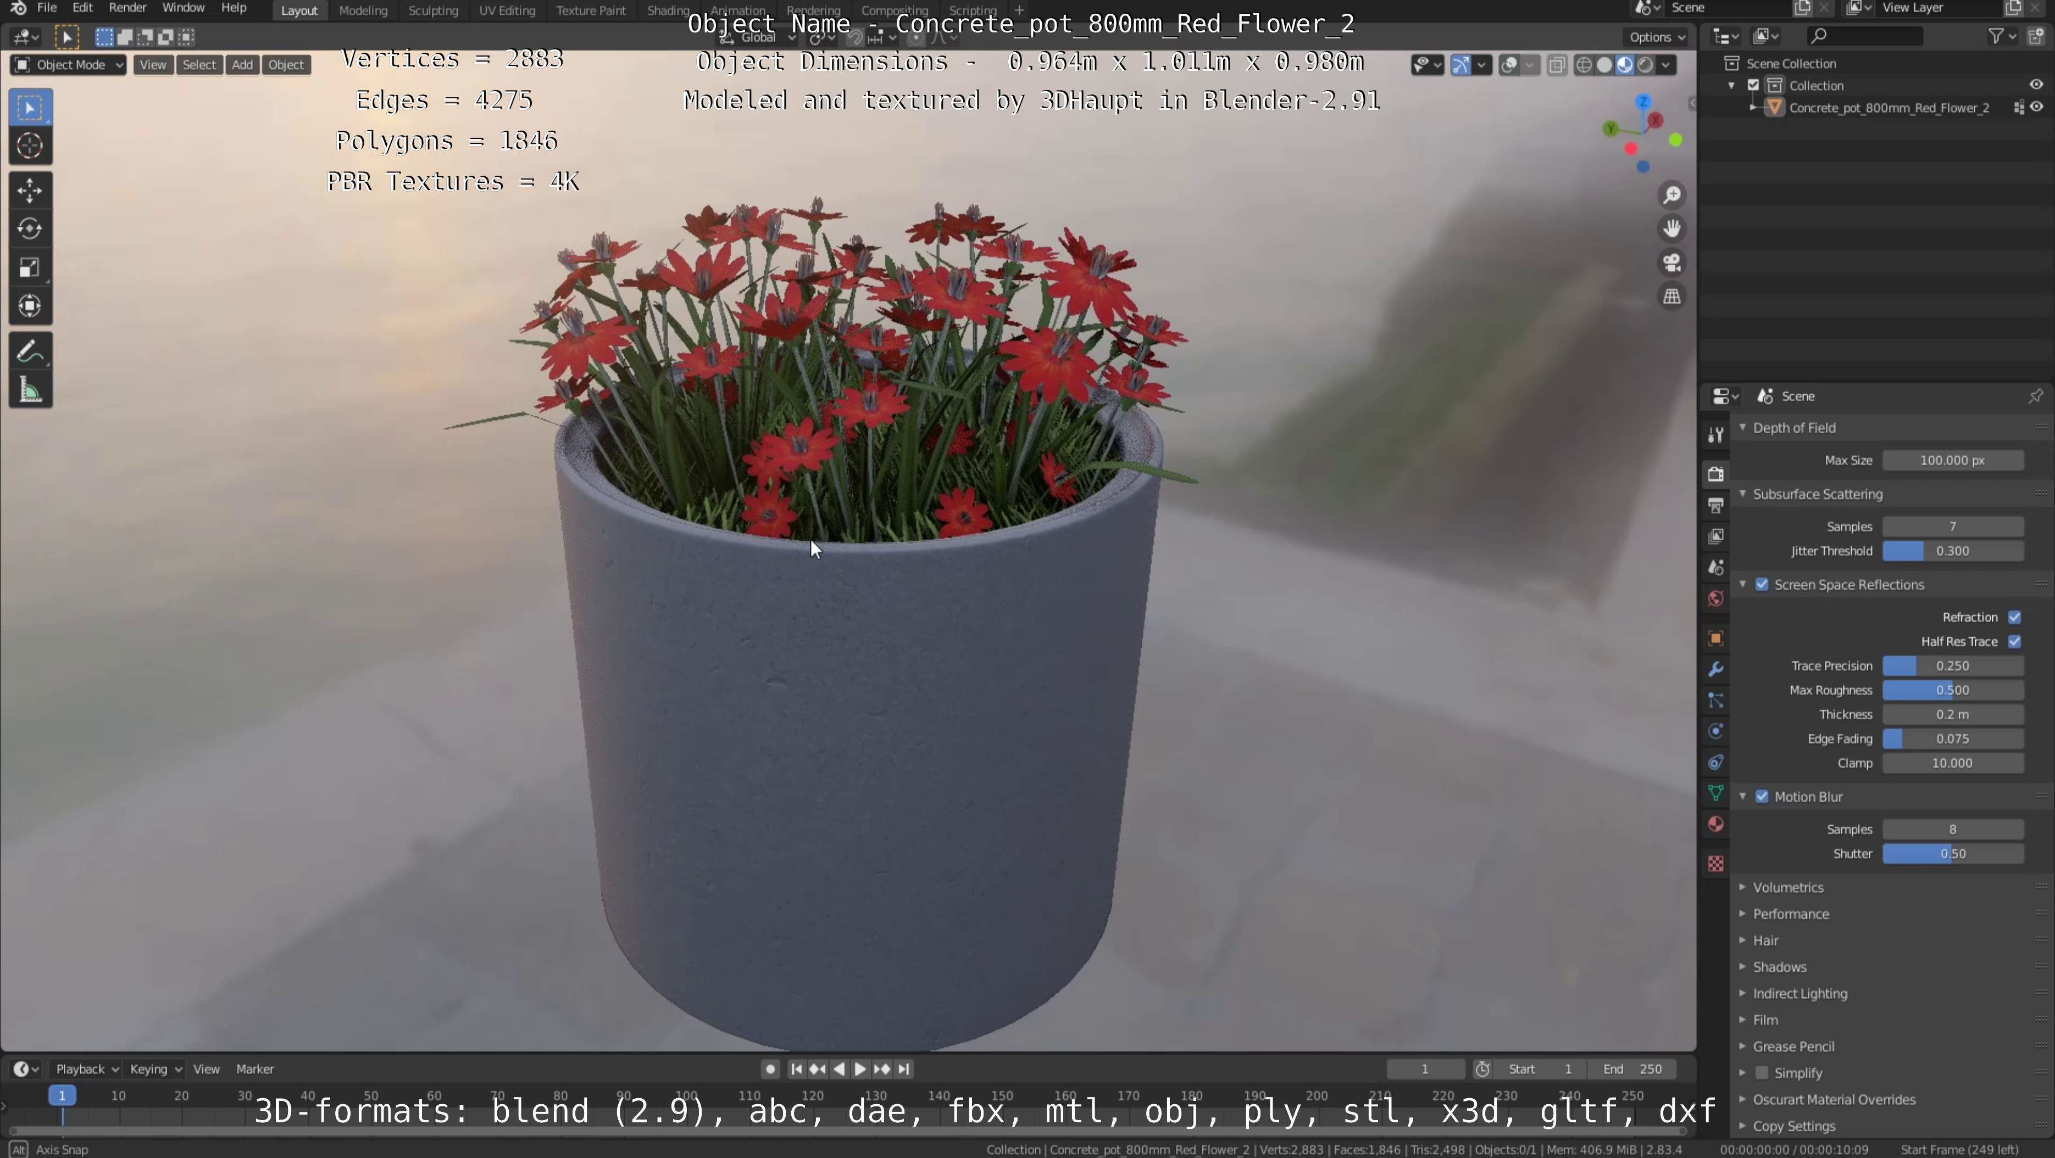Image resolution: width=2055 pixels, height=1158 pixels.
Task: Open Physics properties icon
Action: tap(1715, 731)
